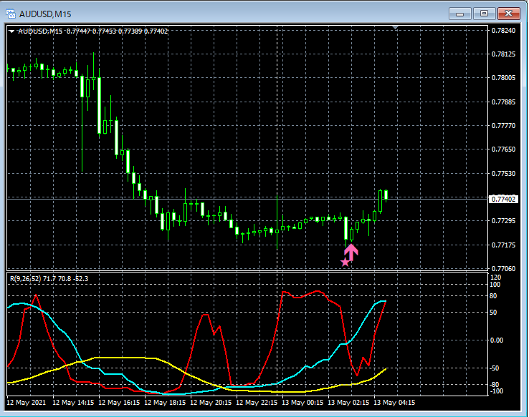This screenshot has height=417, width=529.
Task: Click the 0.78005 price scale label
Action: (x=503, y=78)
